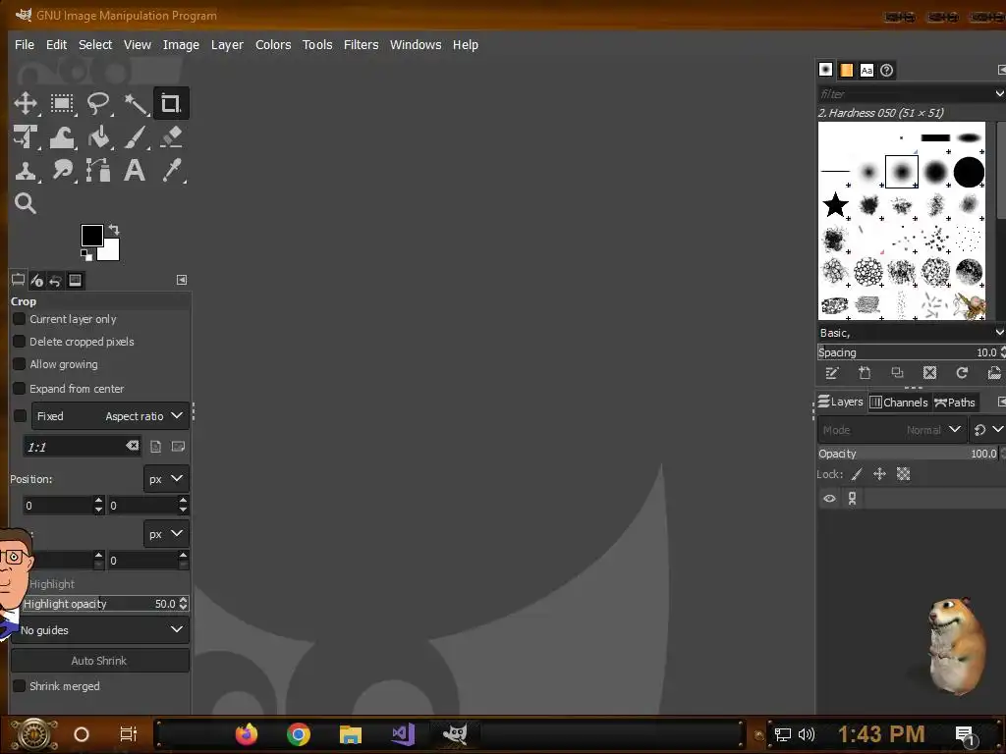This screenshot has width=1006, height=754.
Task: Toggle Shrink merged checkbox
Action: [20, 686]
